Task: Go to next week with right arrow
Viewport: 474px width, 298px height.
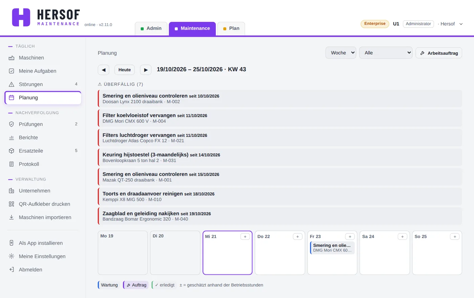Action: click(146, 70)
